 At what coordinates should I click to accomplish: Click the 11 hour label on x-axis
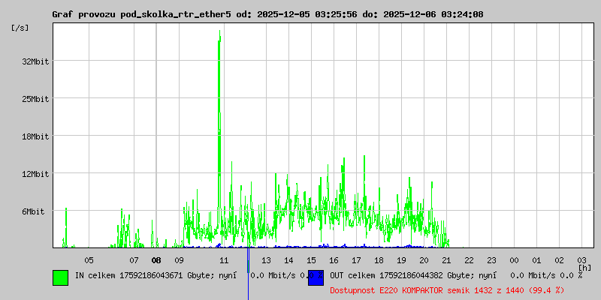click(x=224, y=260)
